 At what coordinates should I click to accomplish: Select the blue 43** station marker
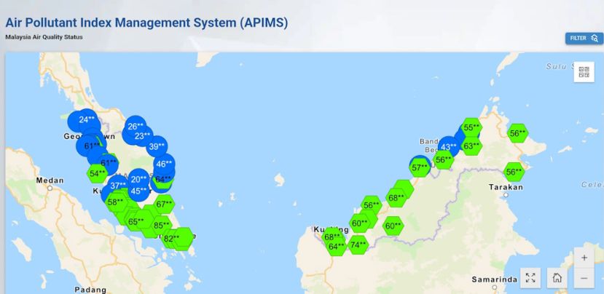pyautogui.click(x=448, y=147)
